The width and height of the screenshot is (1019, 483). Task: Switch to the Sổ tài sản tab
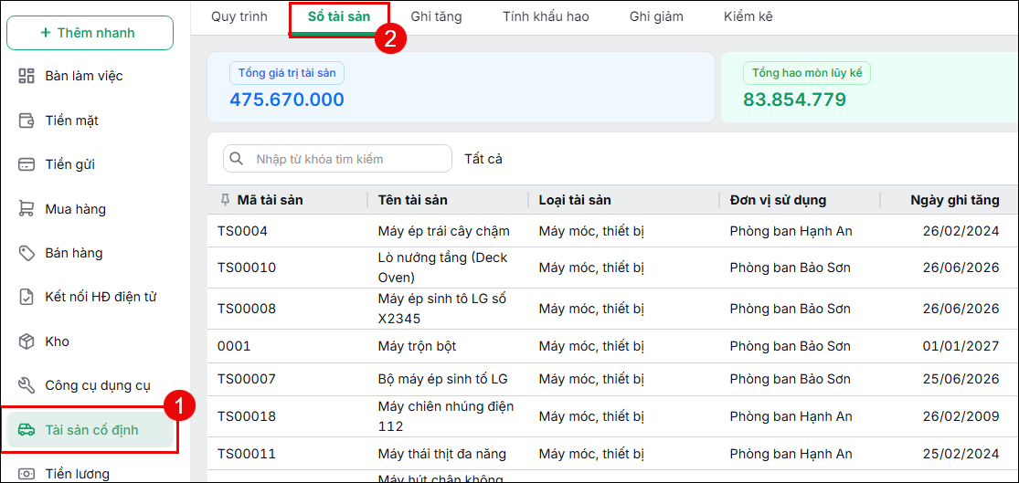click(x=339, y=16)
